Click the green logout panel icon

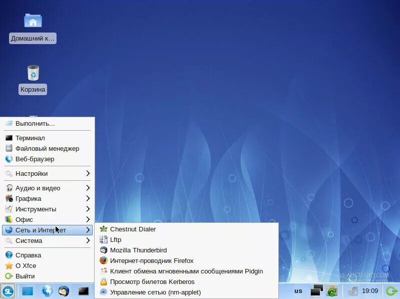click(x=391, y=291)
